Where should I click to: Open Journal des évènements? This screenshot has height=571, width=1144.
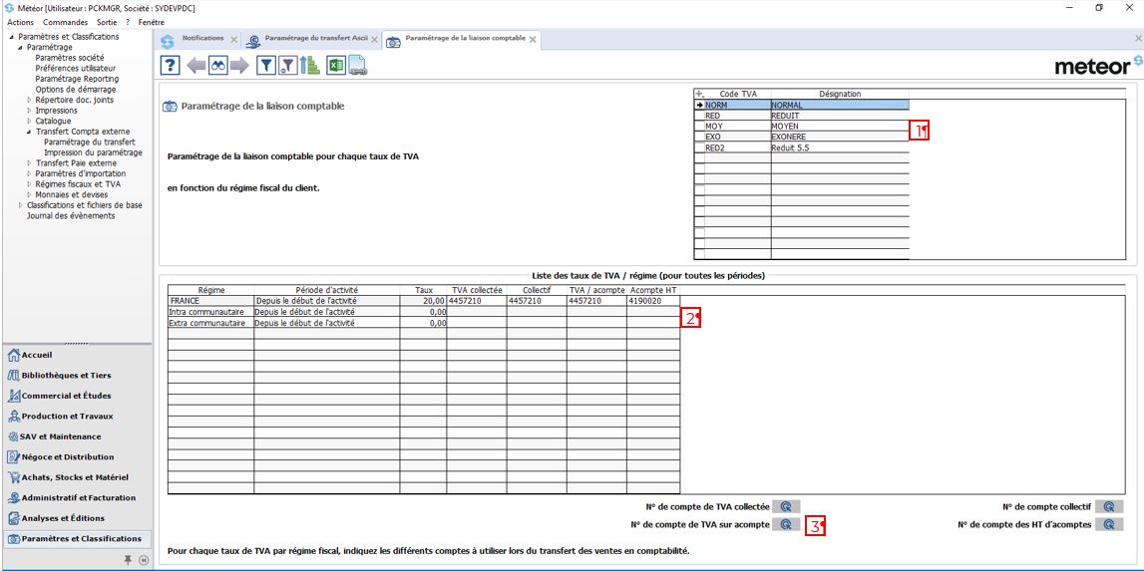pos(71,216)
